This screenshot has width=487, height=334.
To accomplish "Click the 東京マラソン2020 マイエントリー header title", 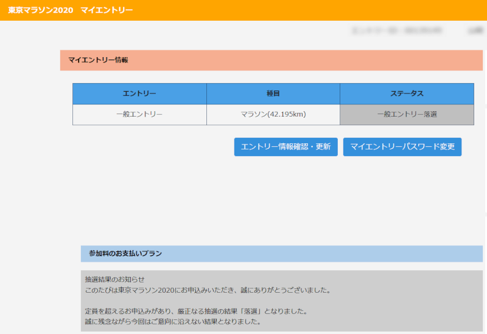I will (x=71, y=10).
